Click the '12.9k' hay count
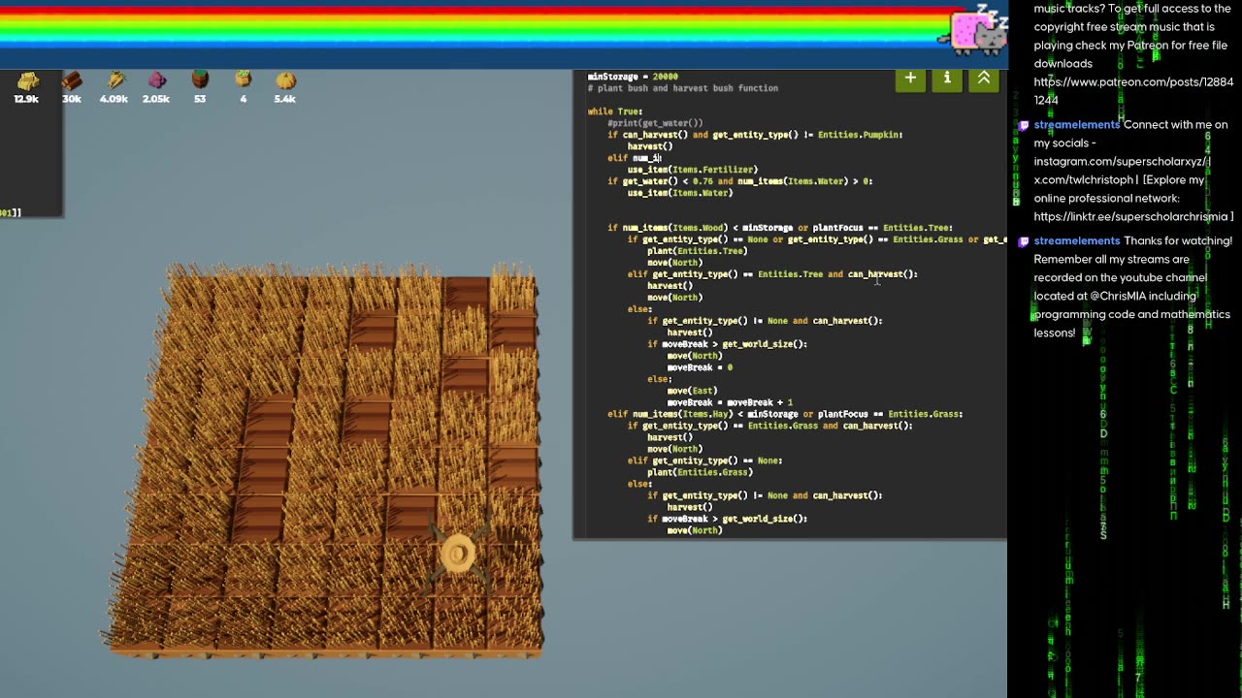 click(x=27, y=99)
